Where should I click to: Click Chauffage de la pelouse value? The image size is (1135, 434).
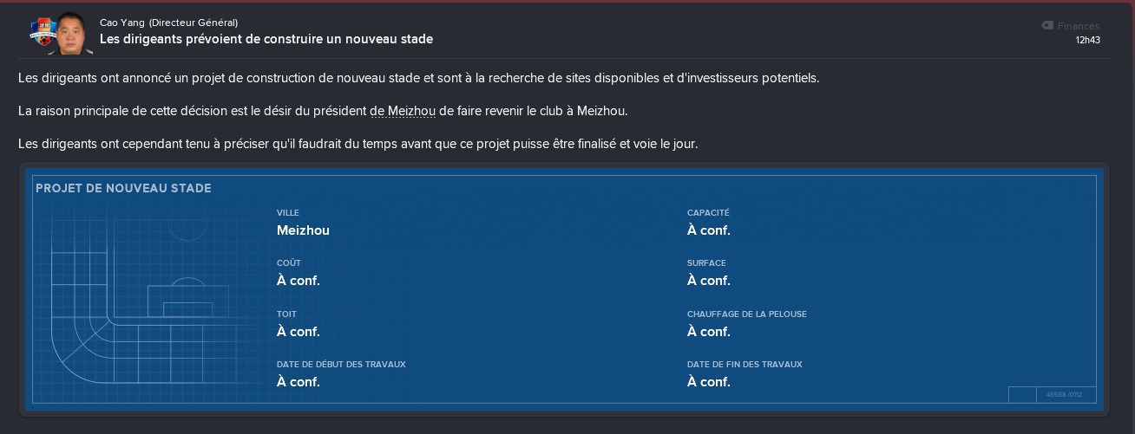click(709, 332)
